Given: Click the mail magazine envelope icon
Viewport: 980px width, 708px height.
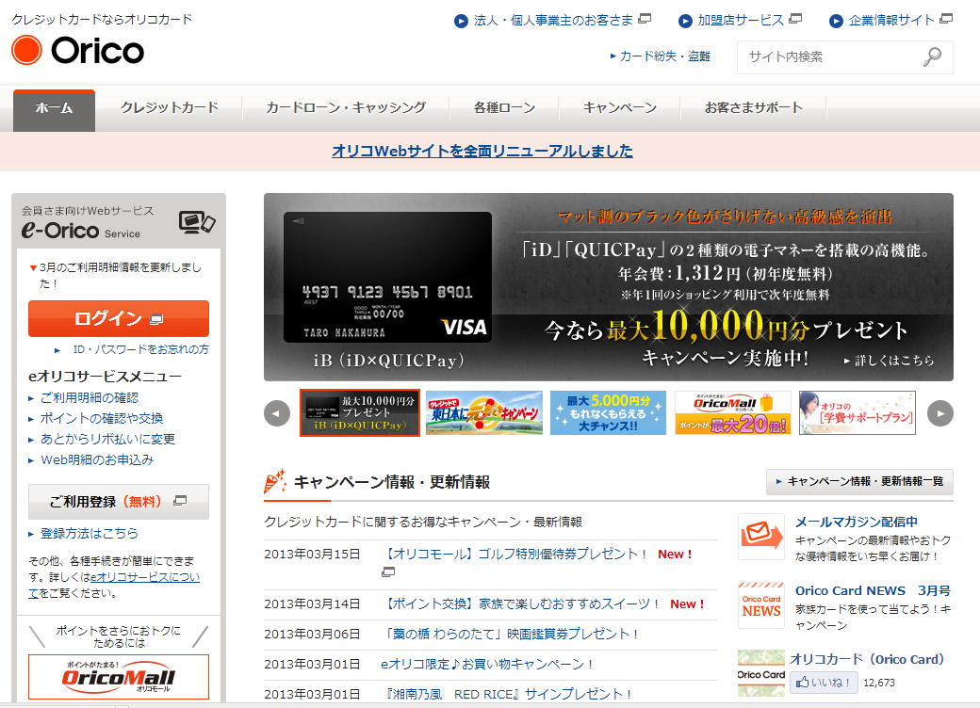Looking at the screenshot, I should 761,537.
